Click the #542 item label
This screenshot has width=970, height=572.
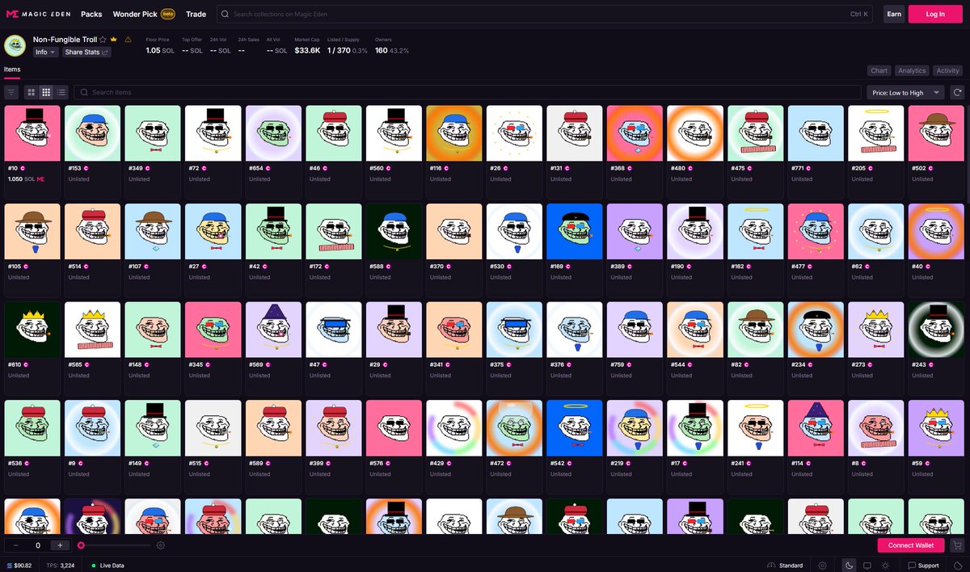pyautogui.click(x=556, y=464)
